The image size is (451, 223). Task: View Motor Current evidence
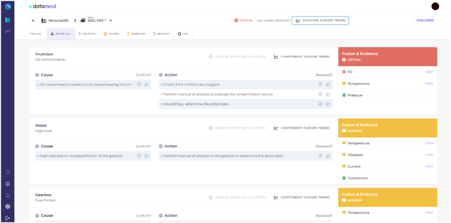tap(429, 167)
